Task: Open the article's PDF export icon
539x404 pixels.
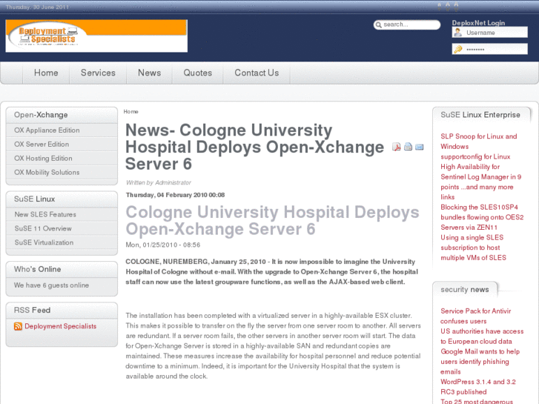Action: pos(397,148)
